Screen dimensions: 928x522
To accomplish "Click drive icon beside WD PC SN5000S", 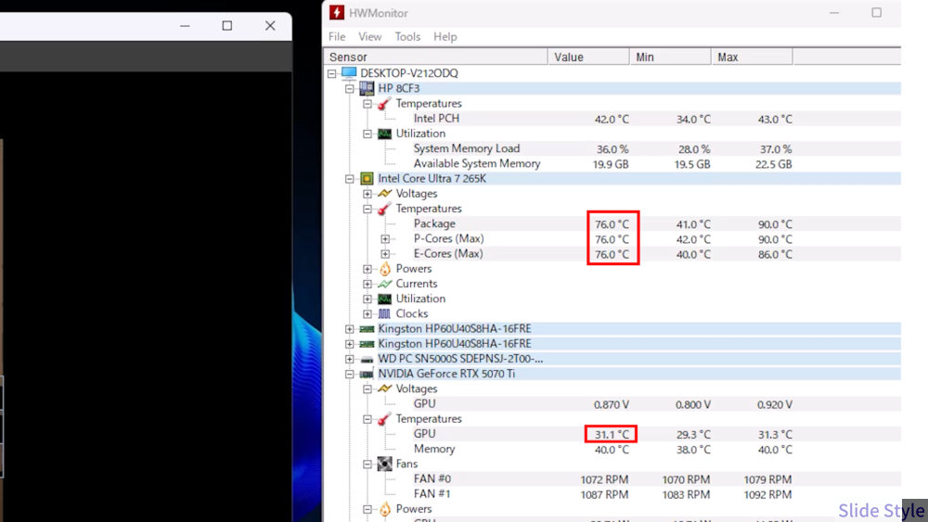I will [367, 360].
